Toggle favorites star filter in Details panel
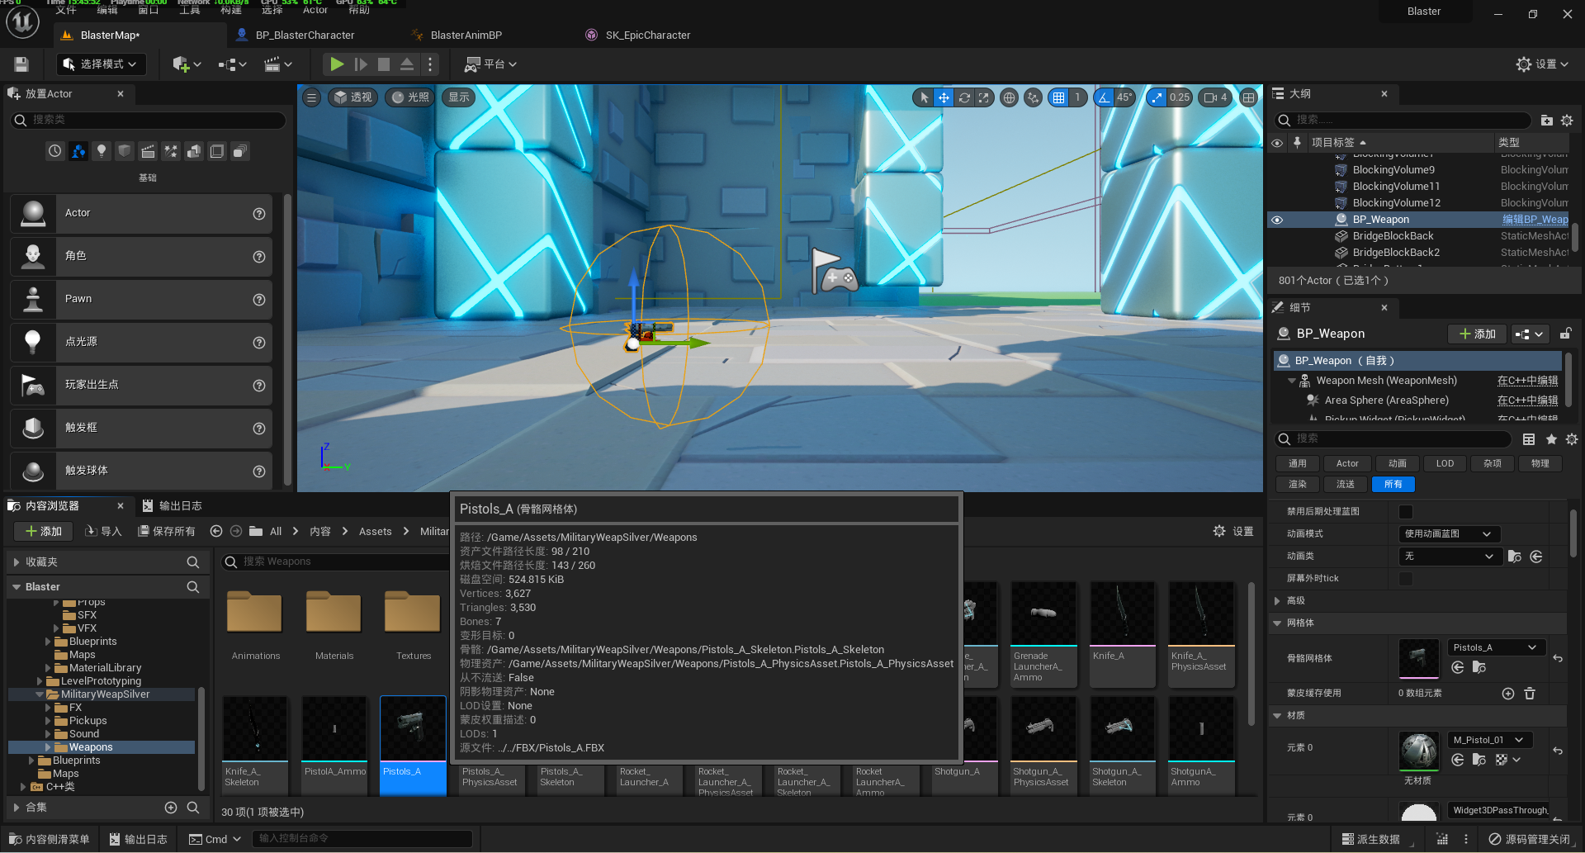This screenshot has width=1585, height=853. [x=1551, y=439]
